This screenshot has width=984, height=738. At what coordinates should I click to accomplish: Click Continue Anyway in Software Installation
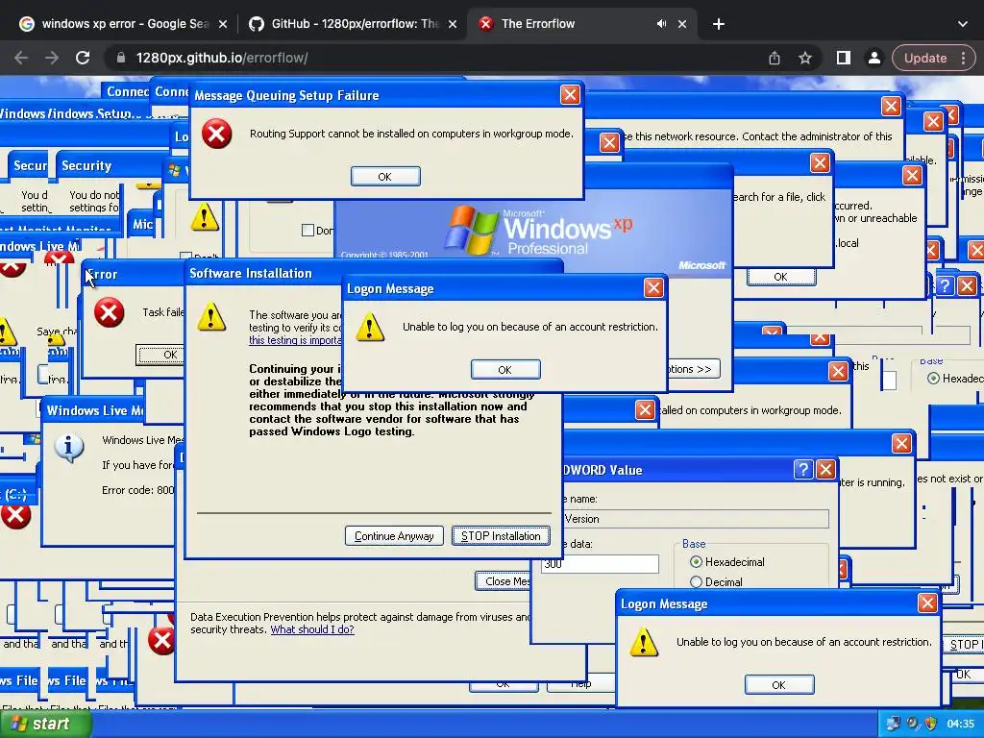point(394,536)
